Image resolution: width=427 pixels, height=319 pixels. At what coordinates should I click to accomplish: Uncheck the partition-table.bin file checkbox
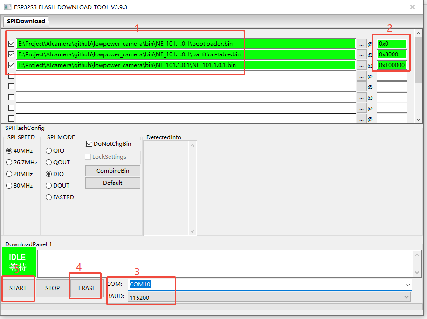point(11,54)
